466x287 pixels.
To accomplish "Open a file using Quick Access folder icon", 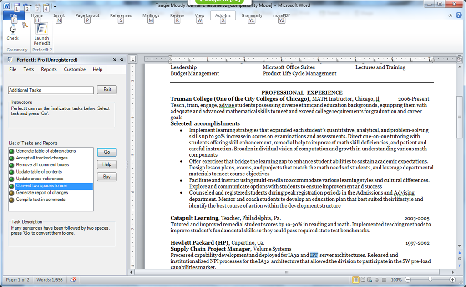I will pos(46,6).
